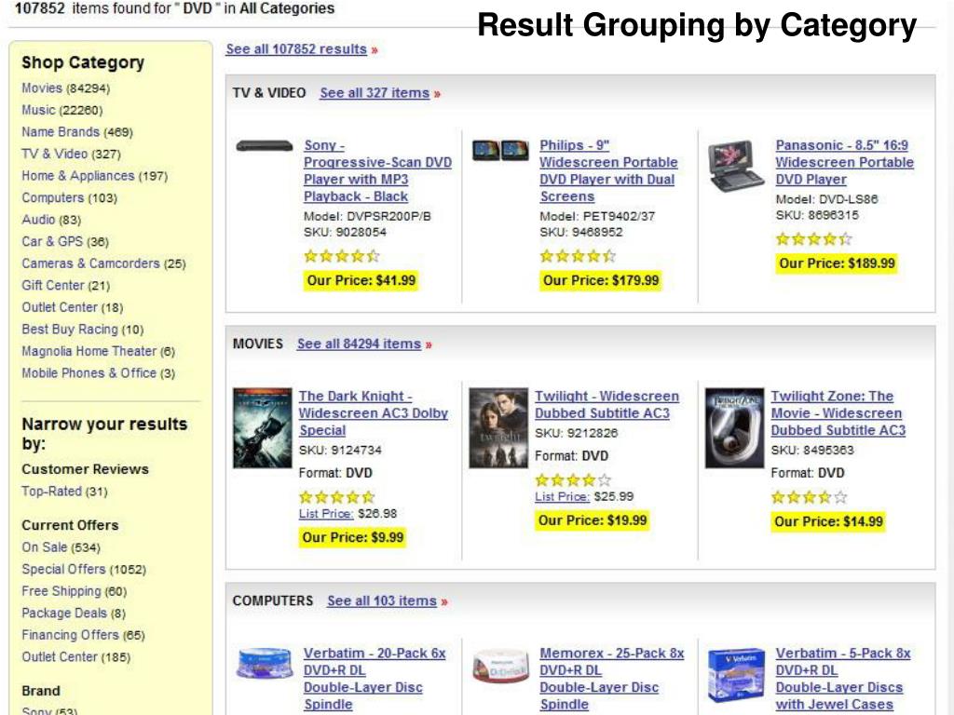954x715 pixels.
Task: Click Our Price $9.99 on The Dark Knight
Action: click(x=353, y=537)
